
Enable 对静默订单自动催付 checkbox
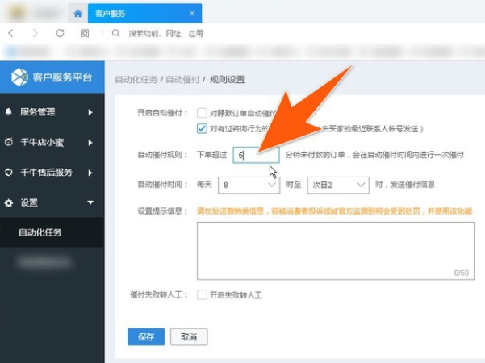(x=202, y=113)
